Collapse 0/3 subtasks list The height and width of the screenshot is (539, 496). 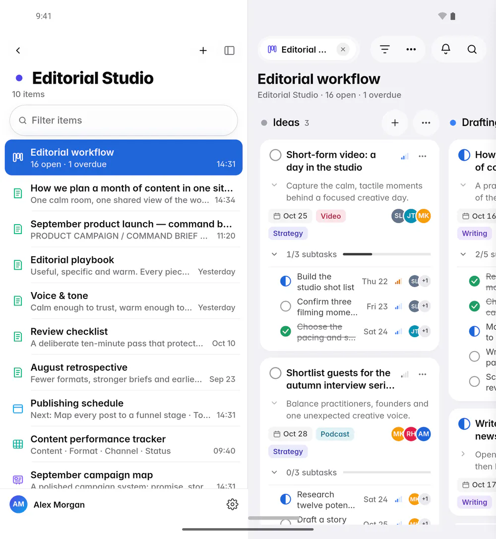click(274, 473)
